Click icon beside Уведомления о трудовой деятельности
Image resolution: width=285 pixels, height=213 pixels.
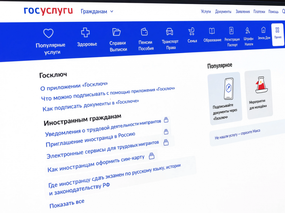pos(166,120)
